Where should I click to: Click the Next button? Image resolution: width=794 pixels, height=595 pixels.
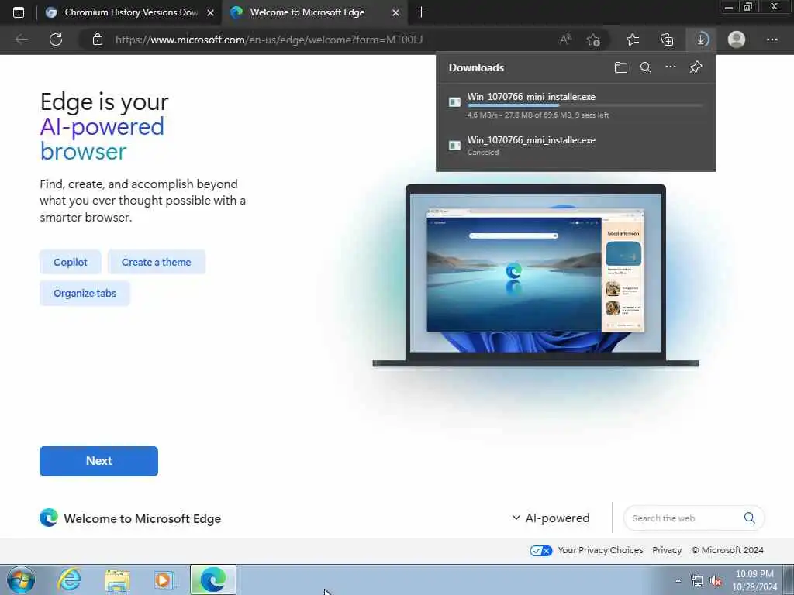tap(98, 461)
